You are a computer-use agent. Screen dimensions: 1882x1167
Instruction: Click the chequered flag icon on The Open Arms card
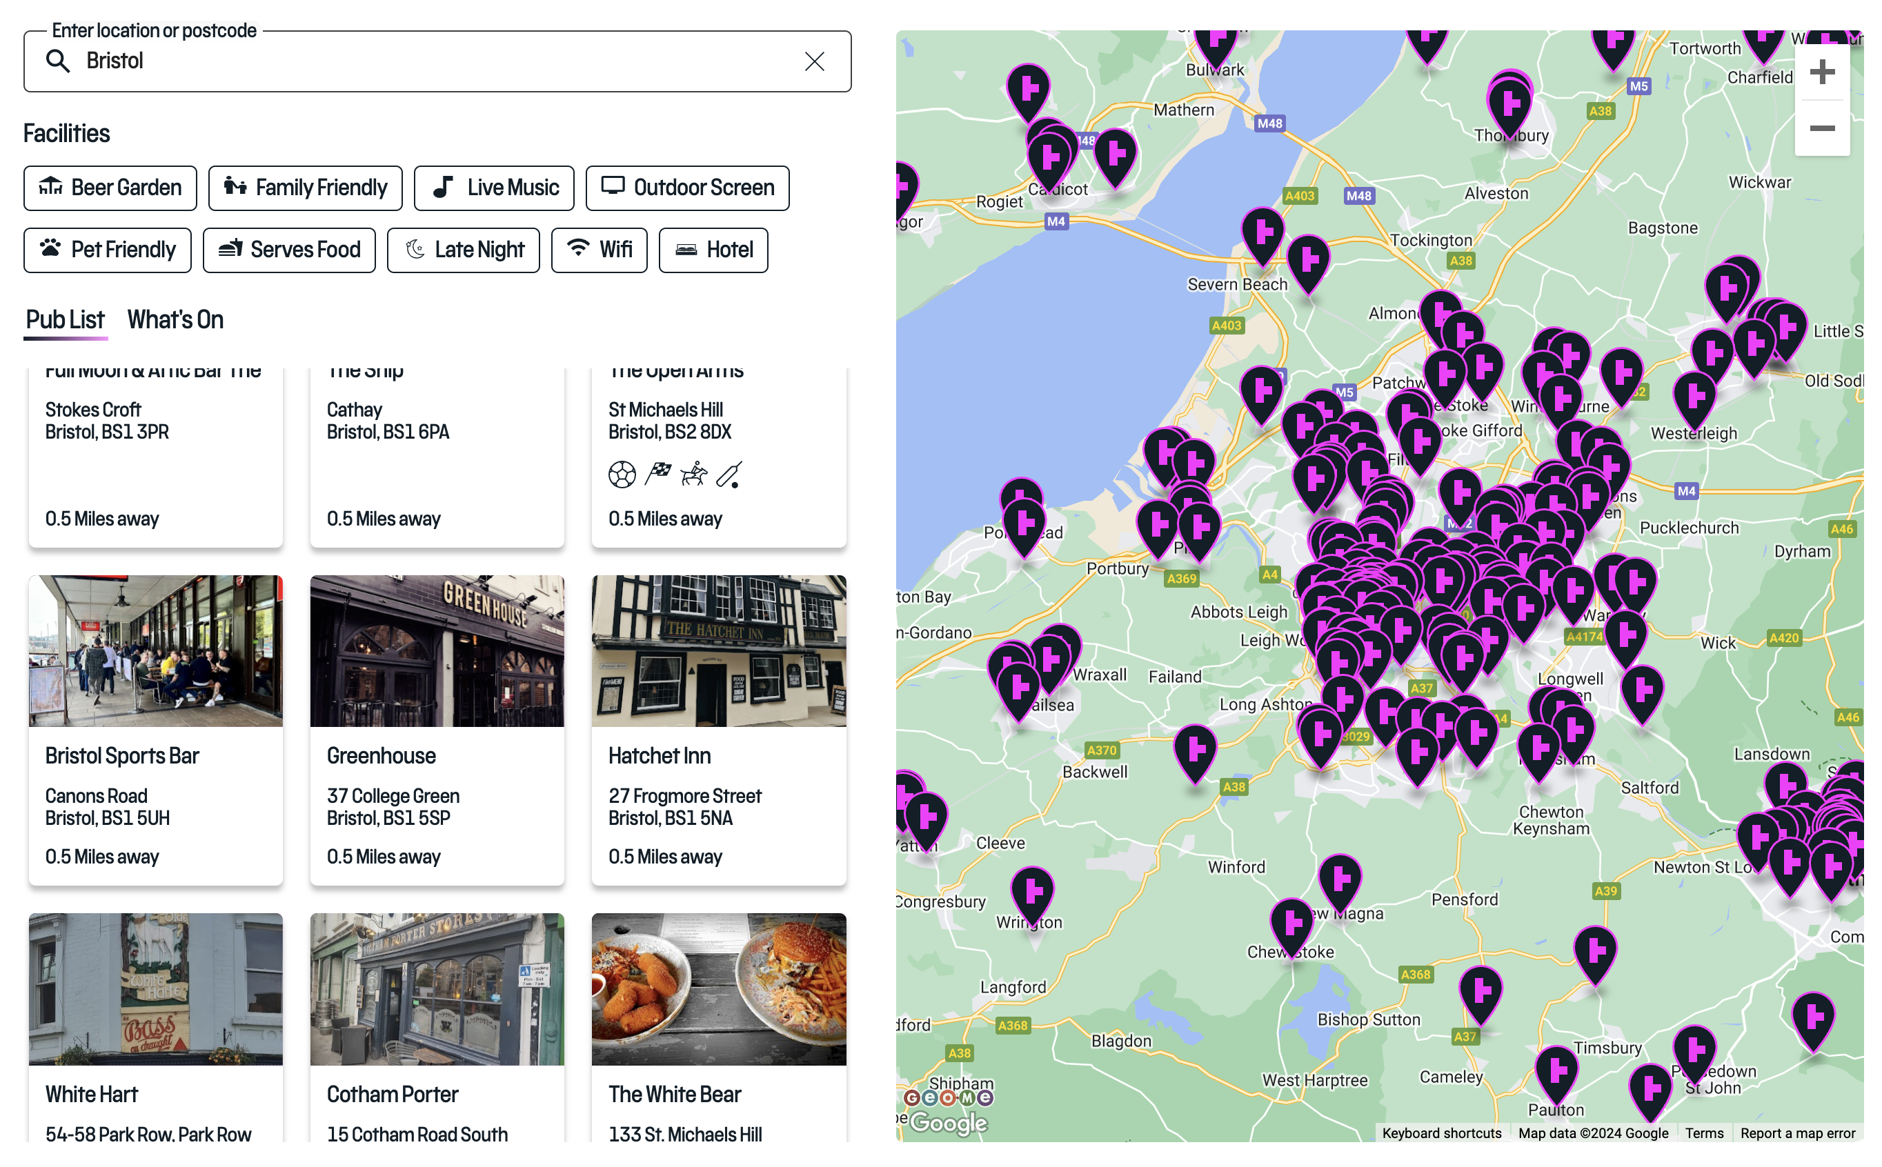coord(657,474)
